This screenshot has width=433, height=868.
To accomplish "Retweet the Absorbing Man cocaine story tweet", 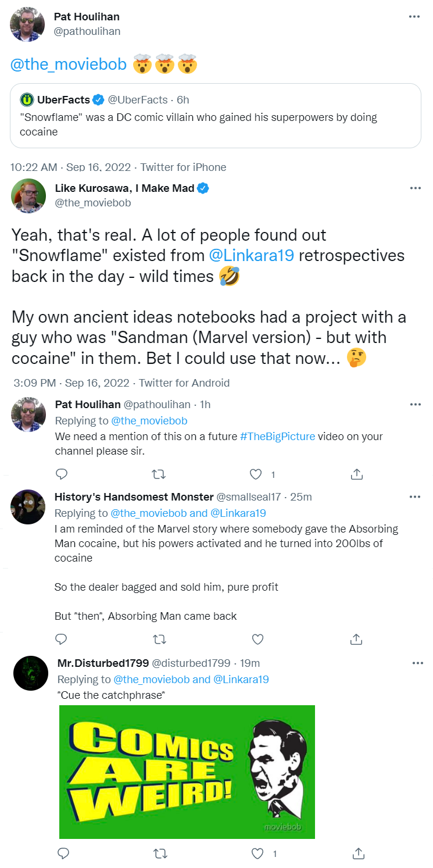I will (158, 640).
